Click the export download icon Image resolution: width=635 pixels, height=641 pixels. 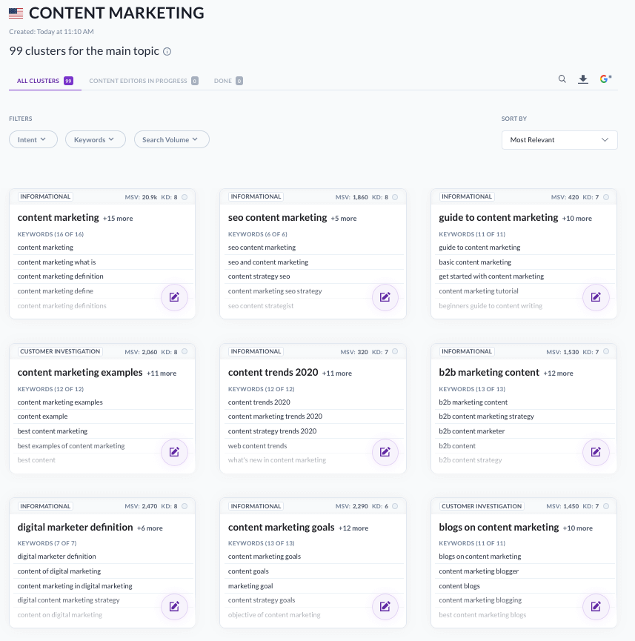tap(583, 78)
